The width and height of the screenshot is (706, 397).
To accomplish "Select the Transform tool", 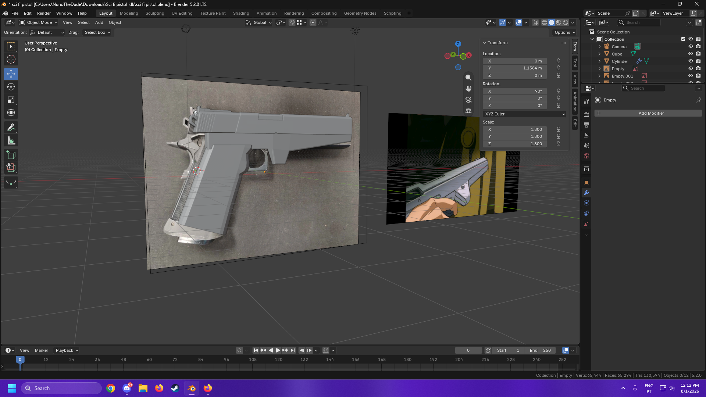I will [x=11, y=112].
